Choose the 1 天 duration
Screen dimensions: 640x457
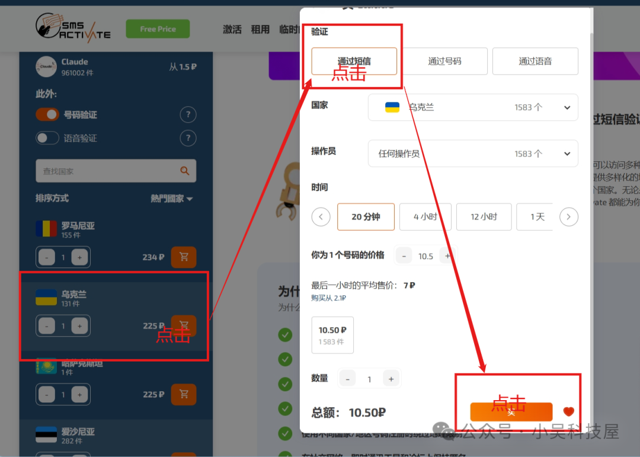click(x=535, y=217)
